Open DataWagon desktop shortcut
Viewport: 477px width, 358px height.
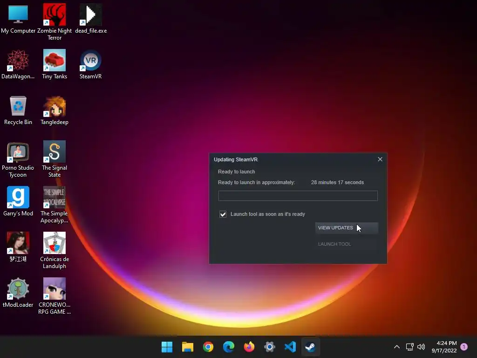click(18, 64)
